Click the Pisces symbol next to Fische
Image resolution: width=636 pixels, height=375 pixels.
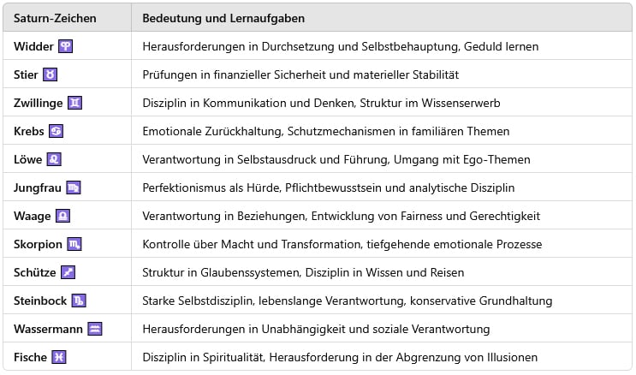coord(59,357)
